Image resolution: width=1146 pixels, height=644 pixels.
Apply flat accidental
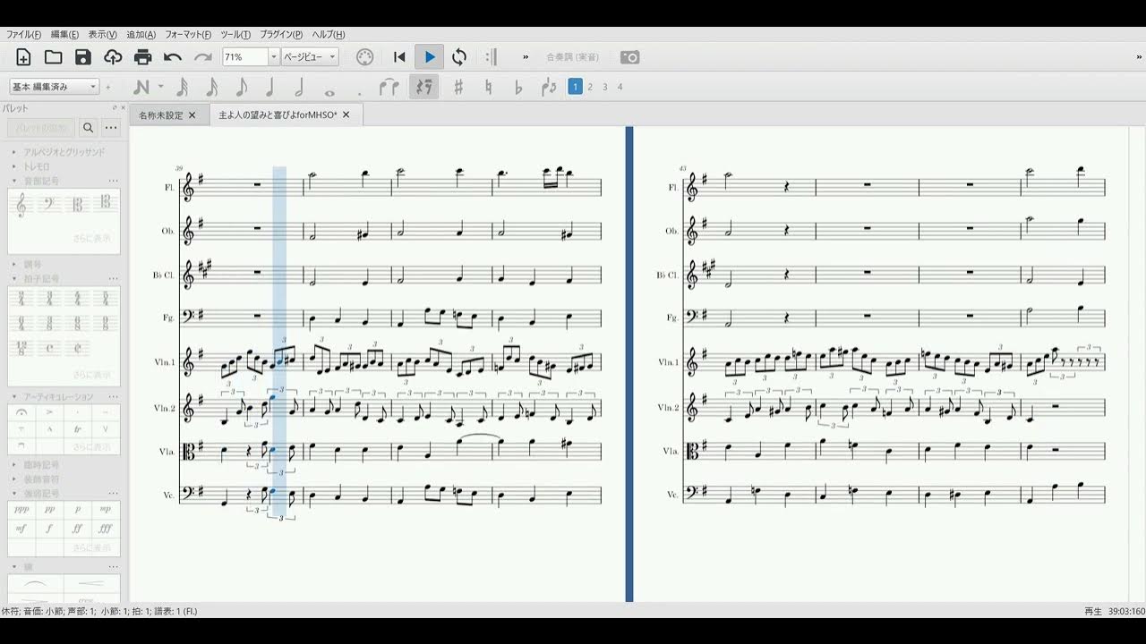[x=517, y=87]
